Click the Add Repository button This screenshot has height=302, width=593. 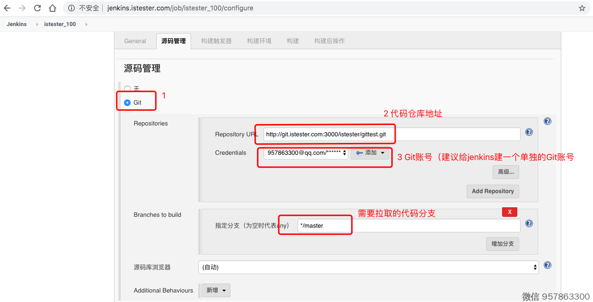tap(493, 191)
